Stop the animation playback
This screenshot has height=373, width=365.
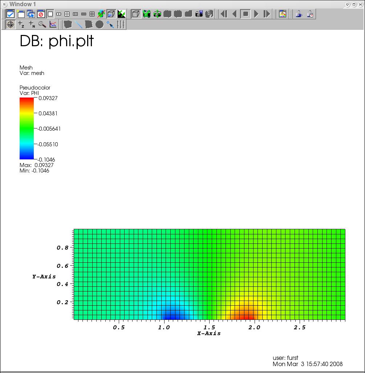[245, 14]
